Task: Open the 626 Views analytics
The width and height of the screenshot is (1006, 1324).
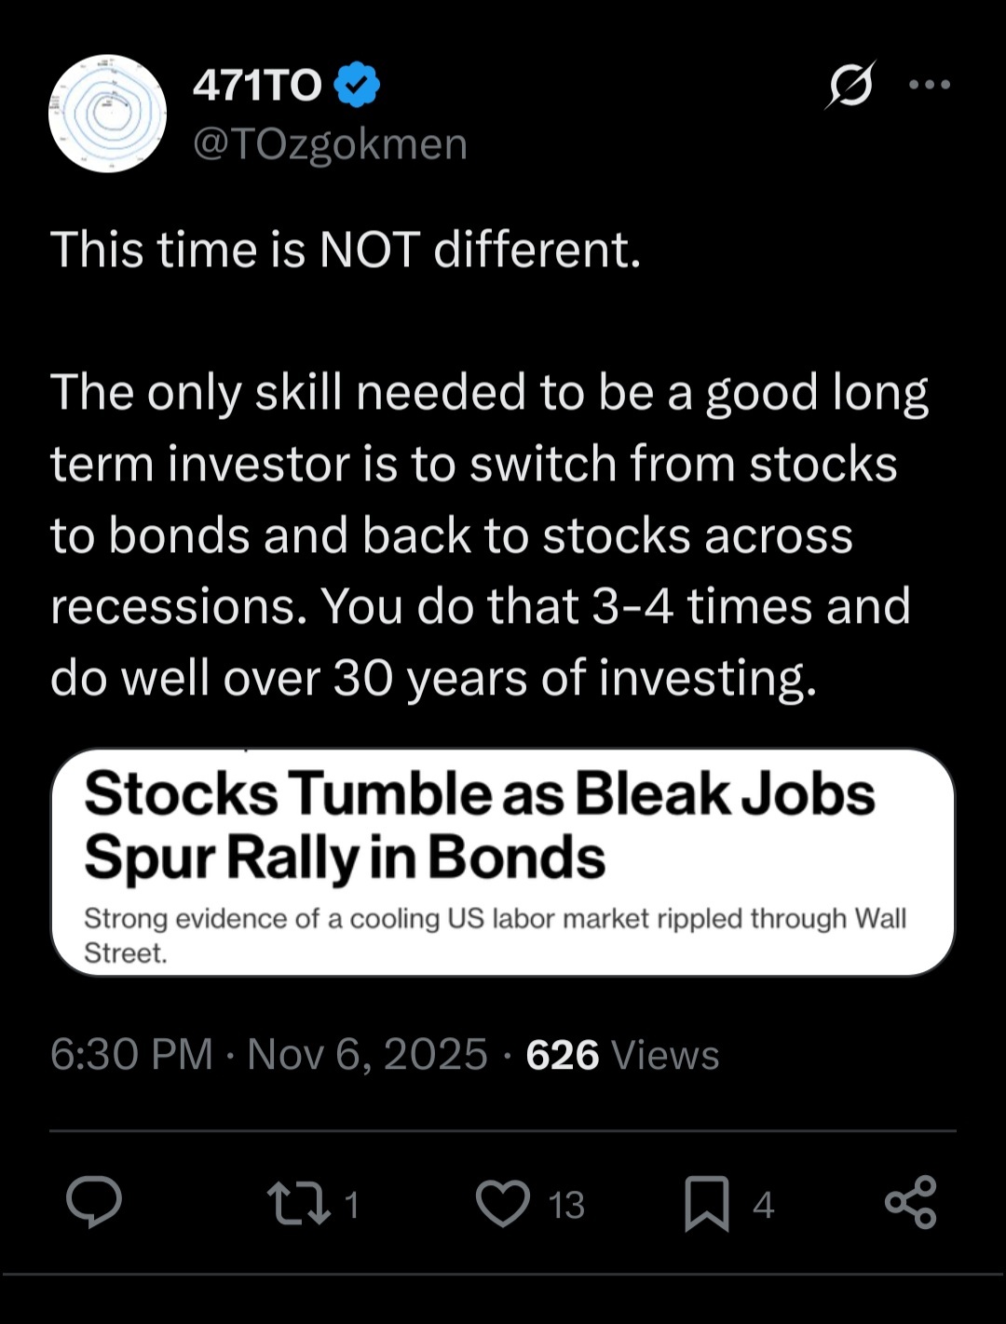Action: [x=622, y=1055]
